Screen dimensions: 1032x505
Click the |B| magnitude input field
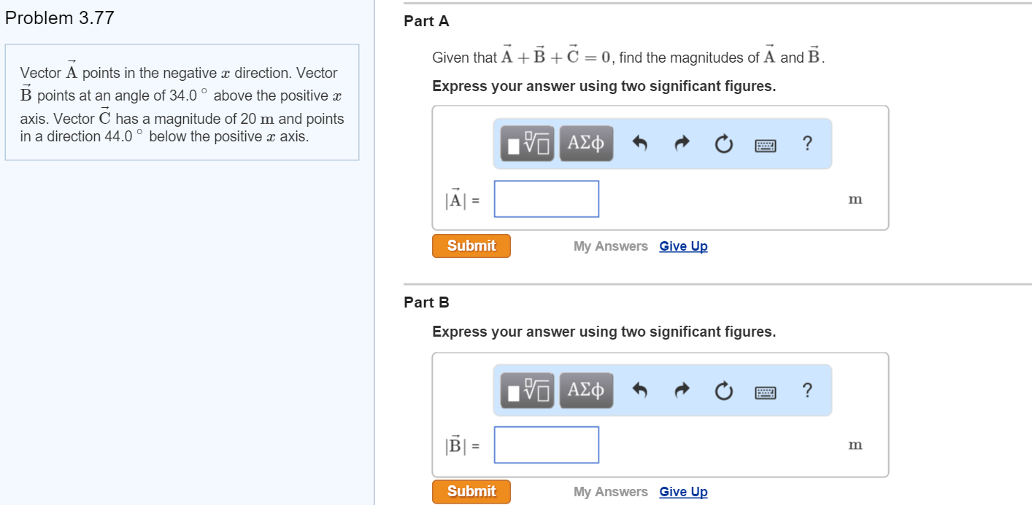tap(546, 445)
